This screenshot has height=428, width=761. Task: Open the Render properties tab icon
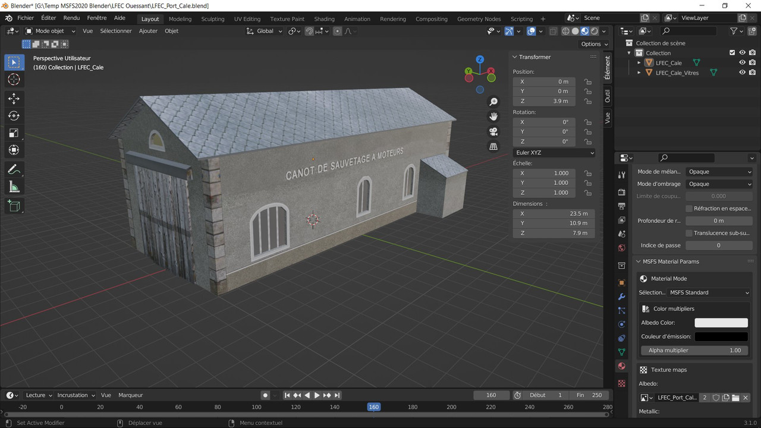[x=622, y=192]
